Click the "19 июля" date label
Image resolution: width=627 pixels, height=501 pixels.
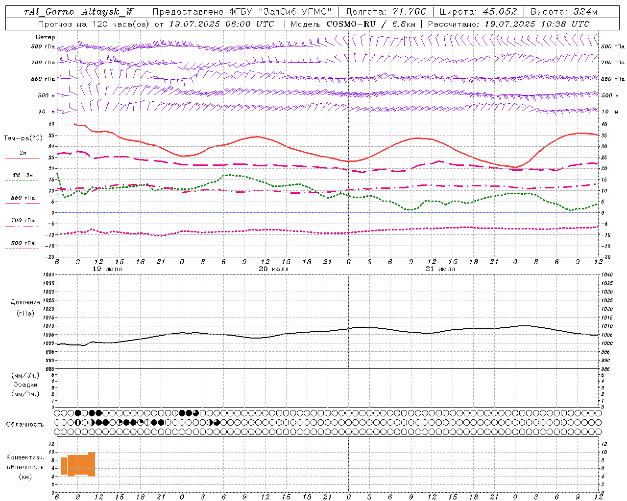click(x=107, y=269)
